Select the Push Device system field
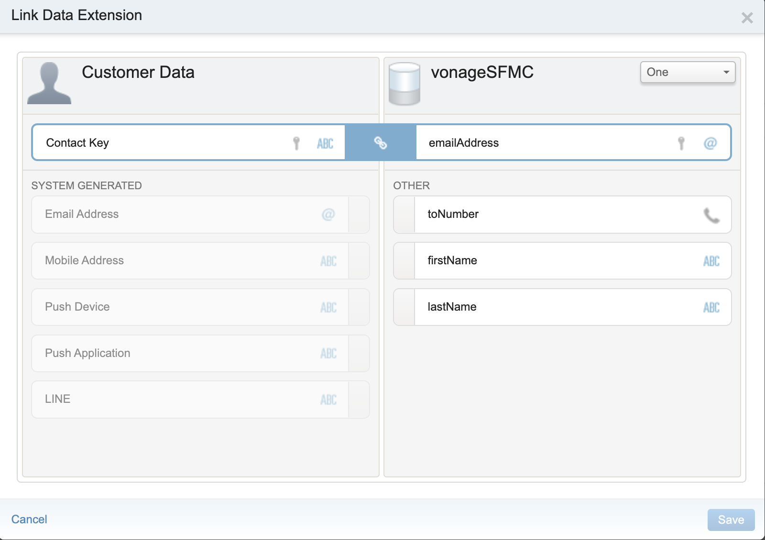This screenshot has width=765, height=540. coord(200,307)
